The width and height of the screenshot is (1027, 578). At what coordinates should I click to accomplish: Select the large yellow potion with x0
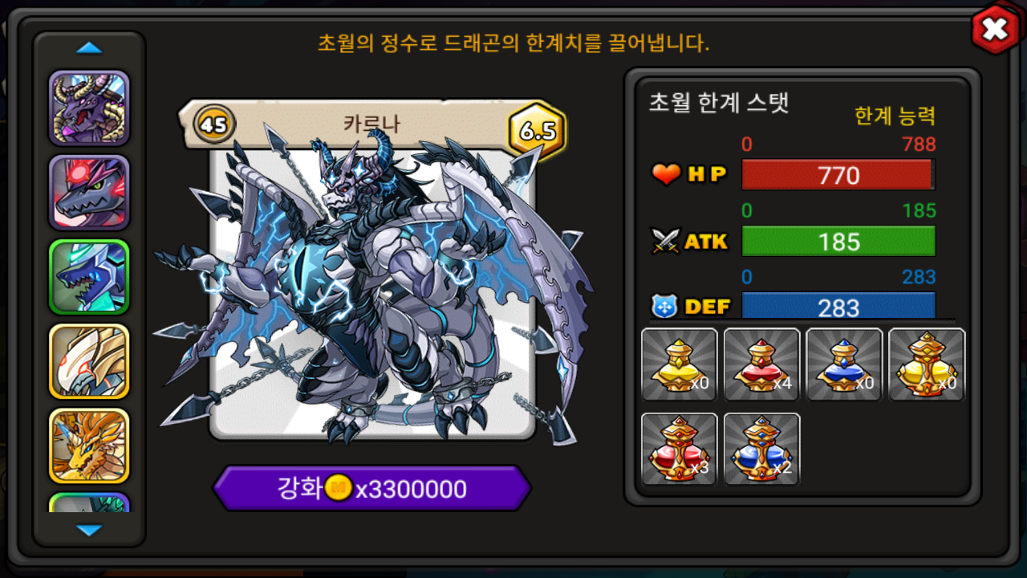[927, 364]
